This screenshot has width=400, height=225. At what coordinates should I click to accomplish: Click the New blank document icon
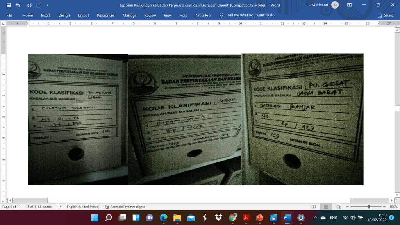[38, 5]
